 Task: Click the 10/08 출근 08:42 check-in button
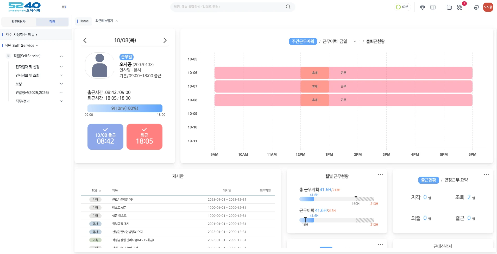click(105, 137)
